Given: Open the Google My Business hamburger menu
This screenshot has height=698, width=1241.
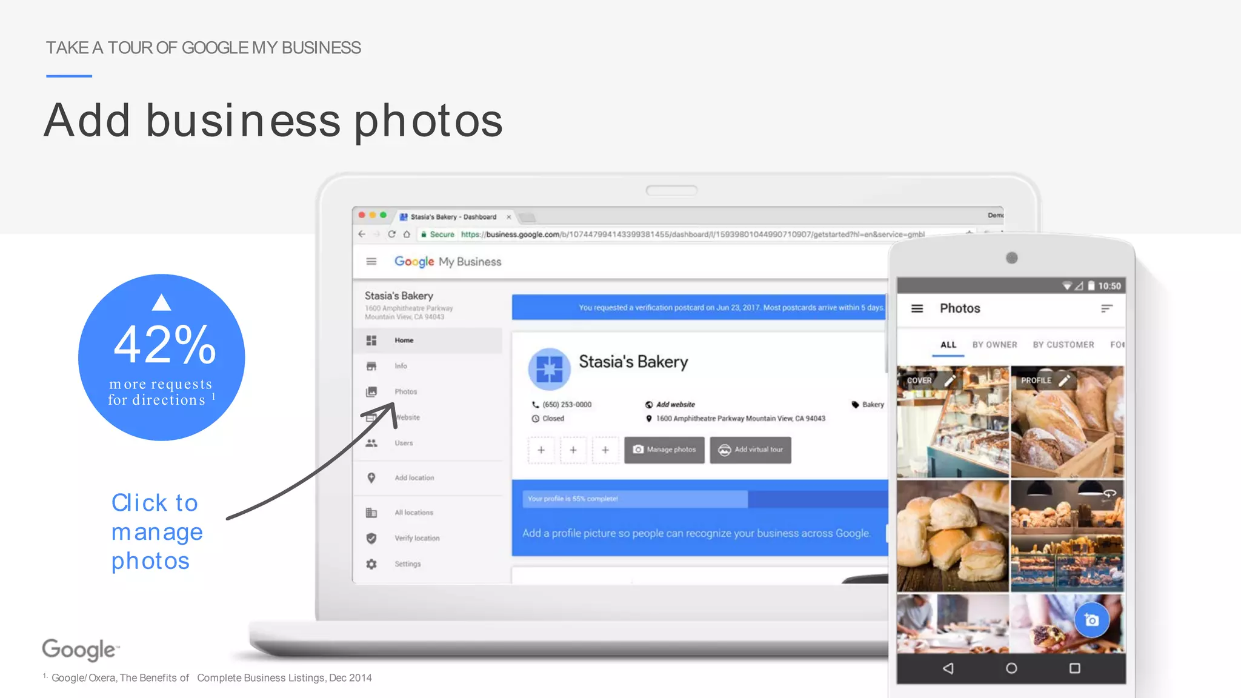Looking at the screenshot, I should [x=371, y=261].
